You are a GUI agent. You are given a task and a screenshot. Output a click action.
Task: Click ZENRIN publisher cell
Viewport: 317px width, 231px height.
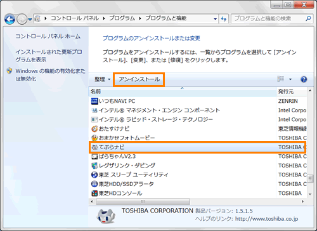288,101
